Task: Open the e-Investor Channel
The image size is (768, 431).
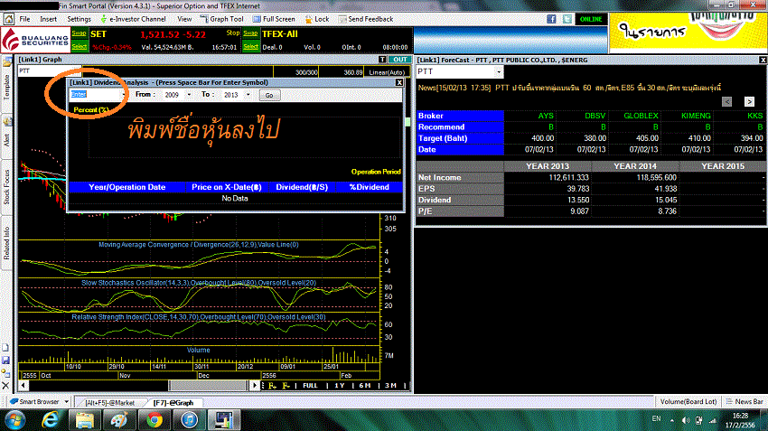Action: point(133,19)
